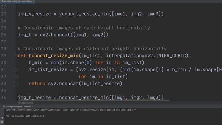
Task: Click the python.exe command path line
Action: (x=71, y=110)
